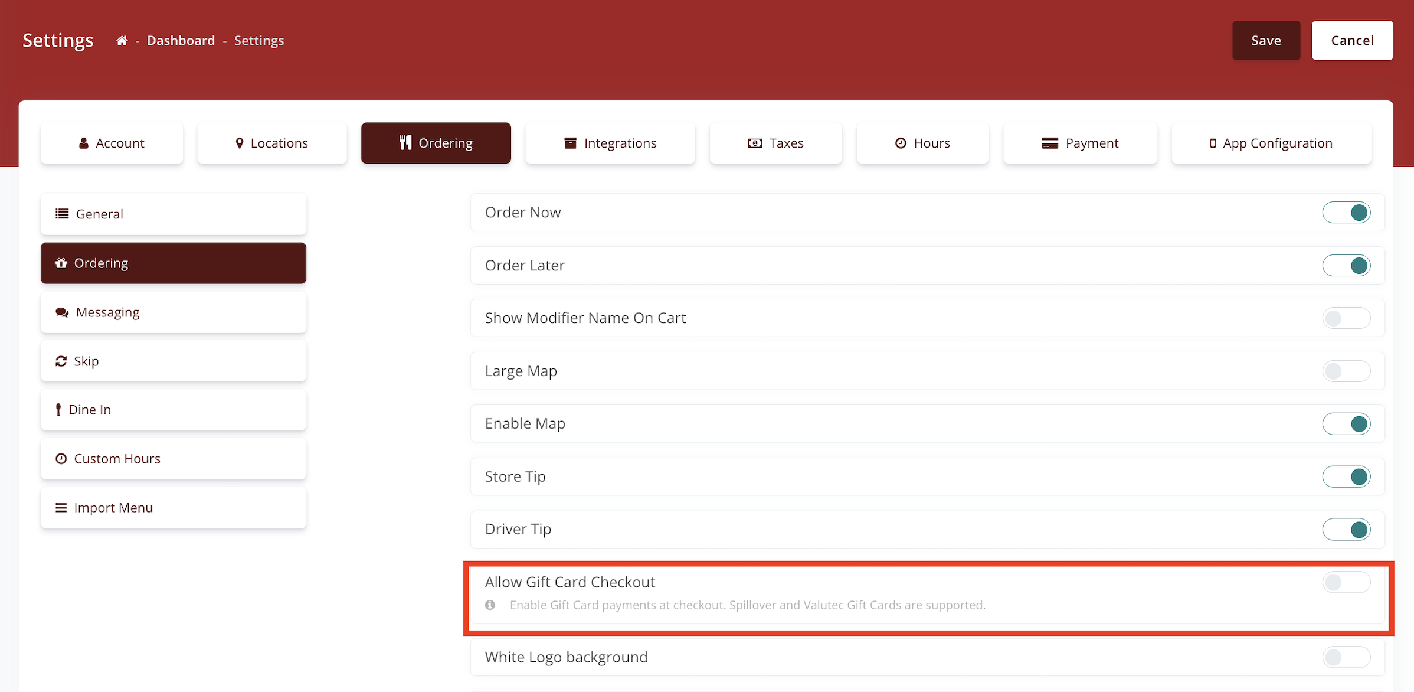Toggle White Logo background on
Image resolution: width=1414 pixels, height=692 pixels.
1346,657
